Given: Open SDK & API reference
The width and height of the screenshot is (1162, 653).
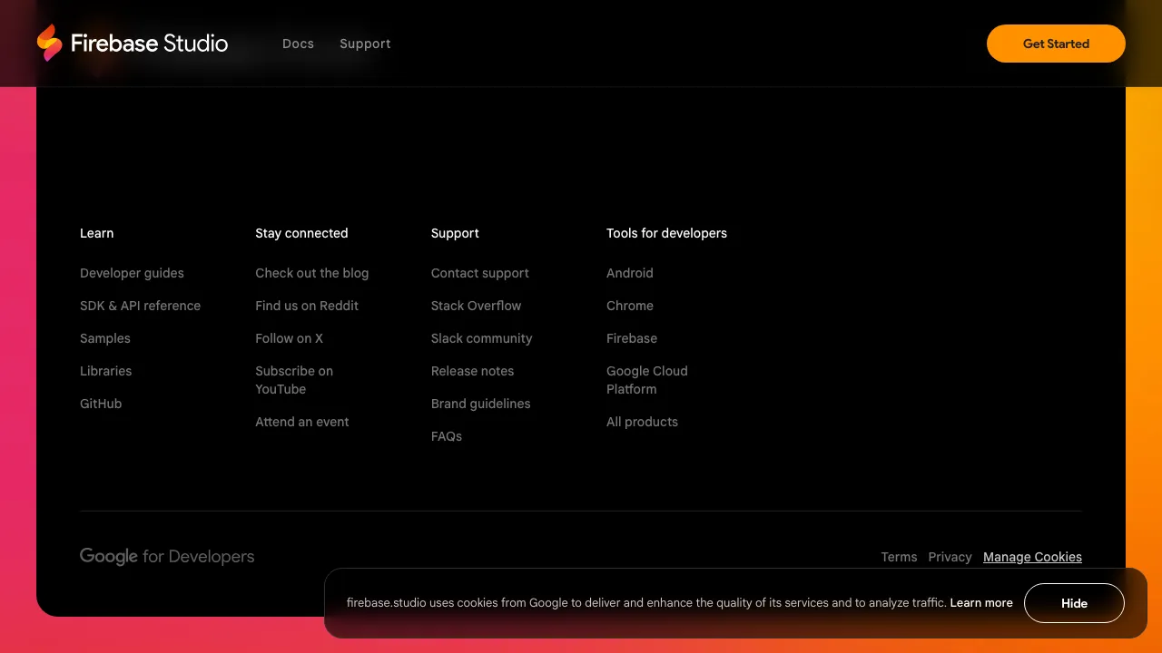Looking at the screenshot, I should tap(140, 306).
